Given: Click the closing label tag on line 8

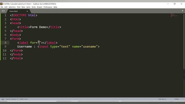Looking at the screenshot, I should coord(50,43).
